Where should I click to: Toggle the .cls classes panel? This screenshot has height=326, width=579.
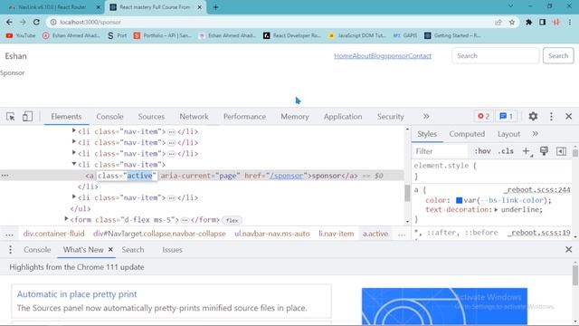[x=506, y=151]
